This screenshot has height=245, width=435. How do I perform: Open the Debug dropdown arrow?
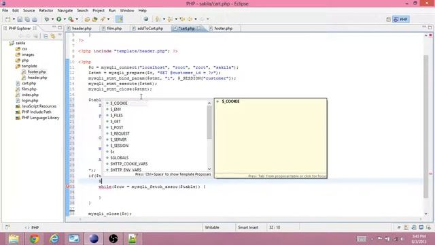pos(52,19)
